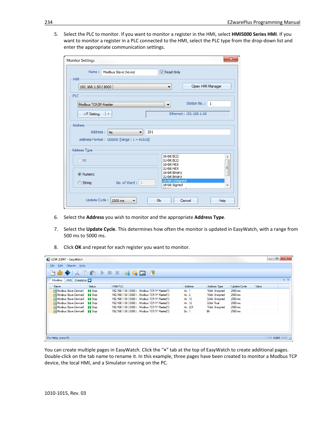Click the Cut scissors icon in EasyWatch
Viewport: 325px width, 421px height.
pos(77,273)
